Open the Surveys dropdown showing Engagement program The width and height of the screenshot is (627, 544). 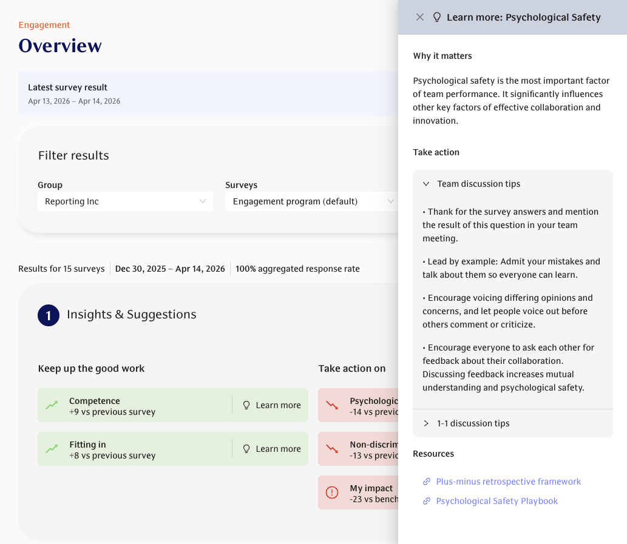tap(311, 201)
